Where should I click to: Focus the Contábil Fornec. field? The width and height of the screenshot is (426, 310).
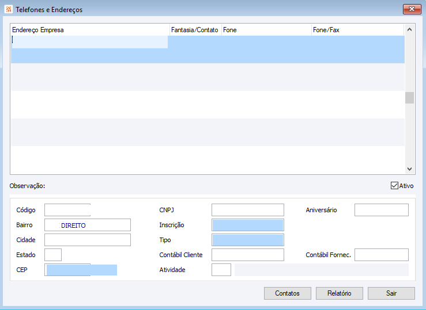pyautogui.click(x=382, y=255)
